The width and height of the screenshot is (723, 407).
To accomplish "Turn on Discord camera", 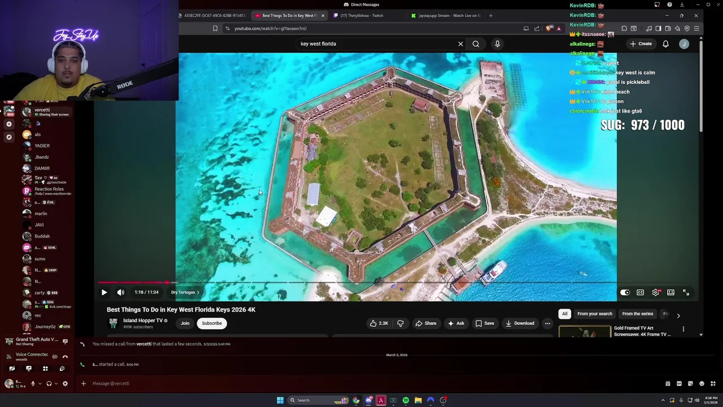I will click(x=12, y=369).
